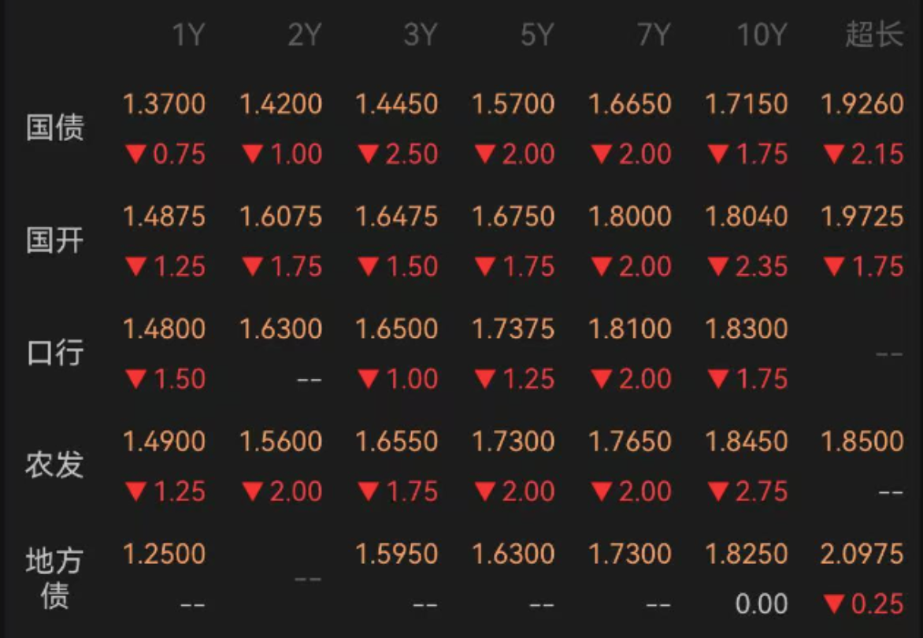The image size is (923, 638).
Task: Click the 5Y column header
Action: (x=537, y=35)
